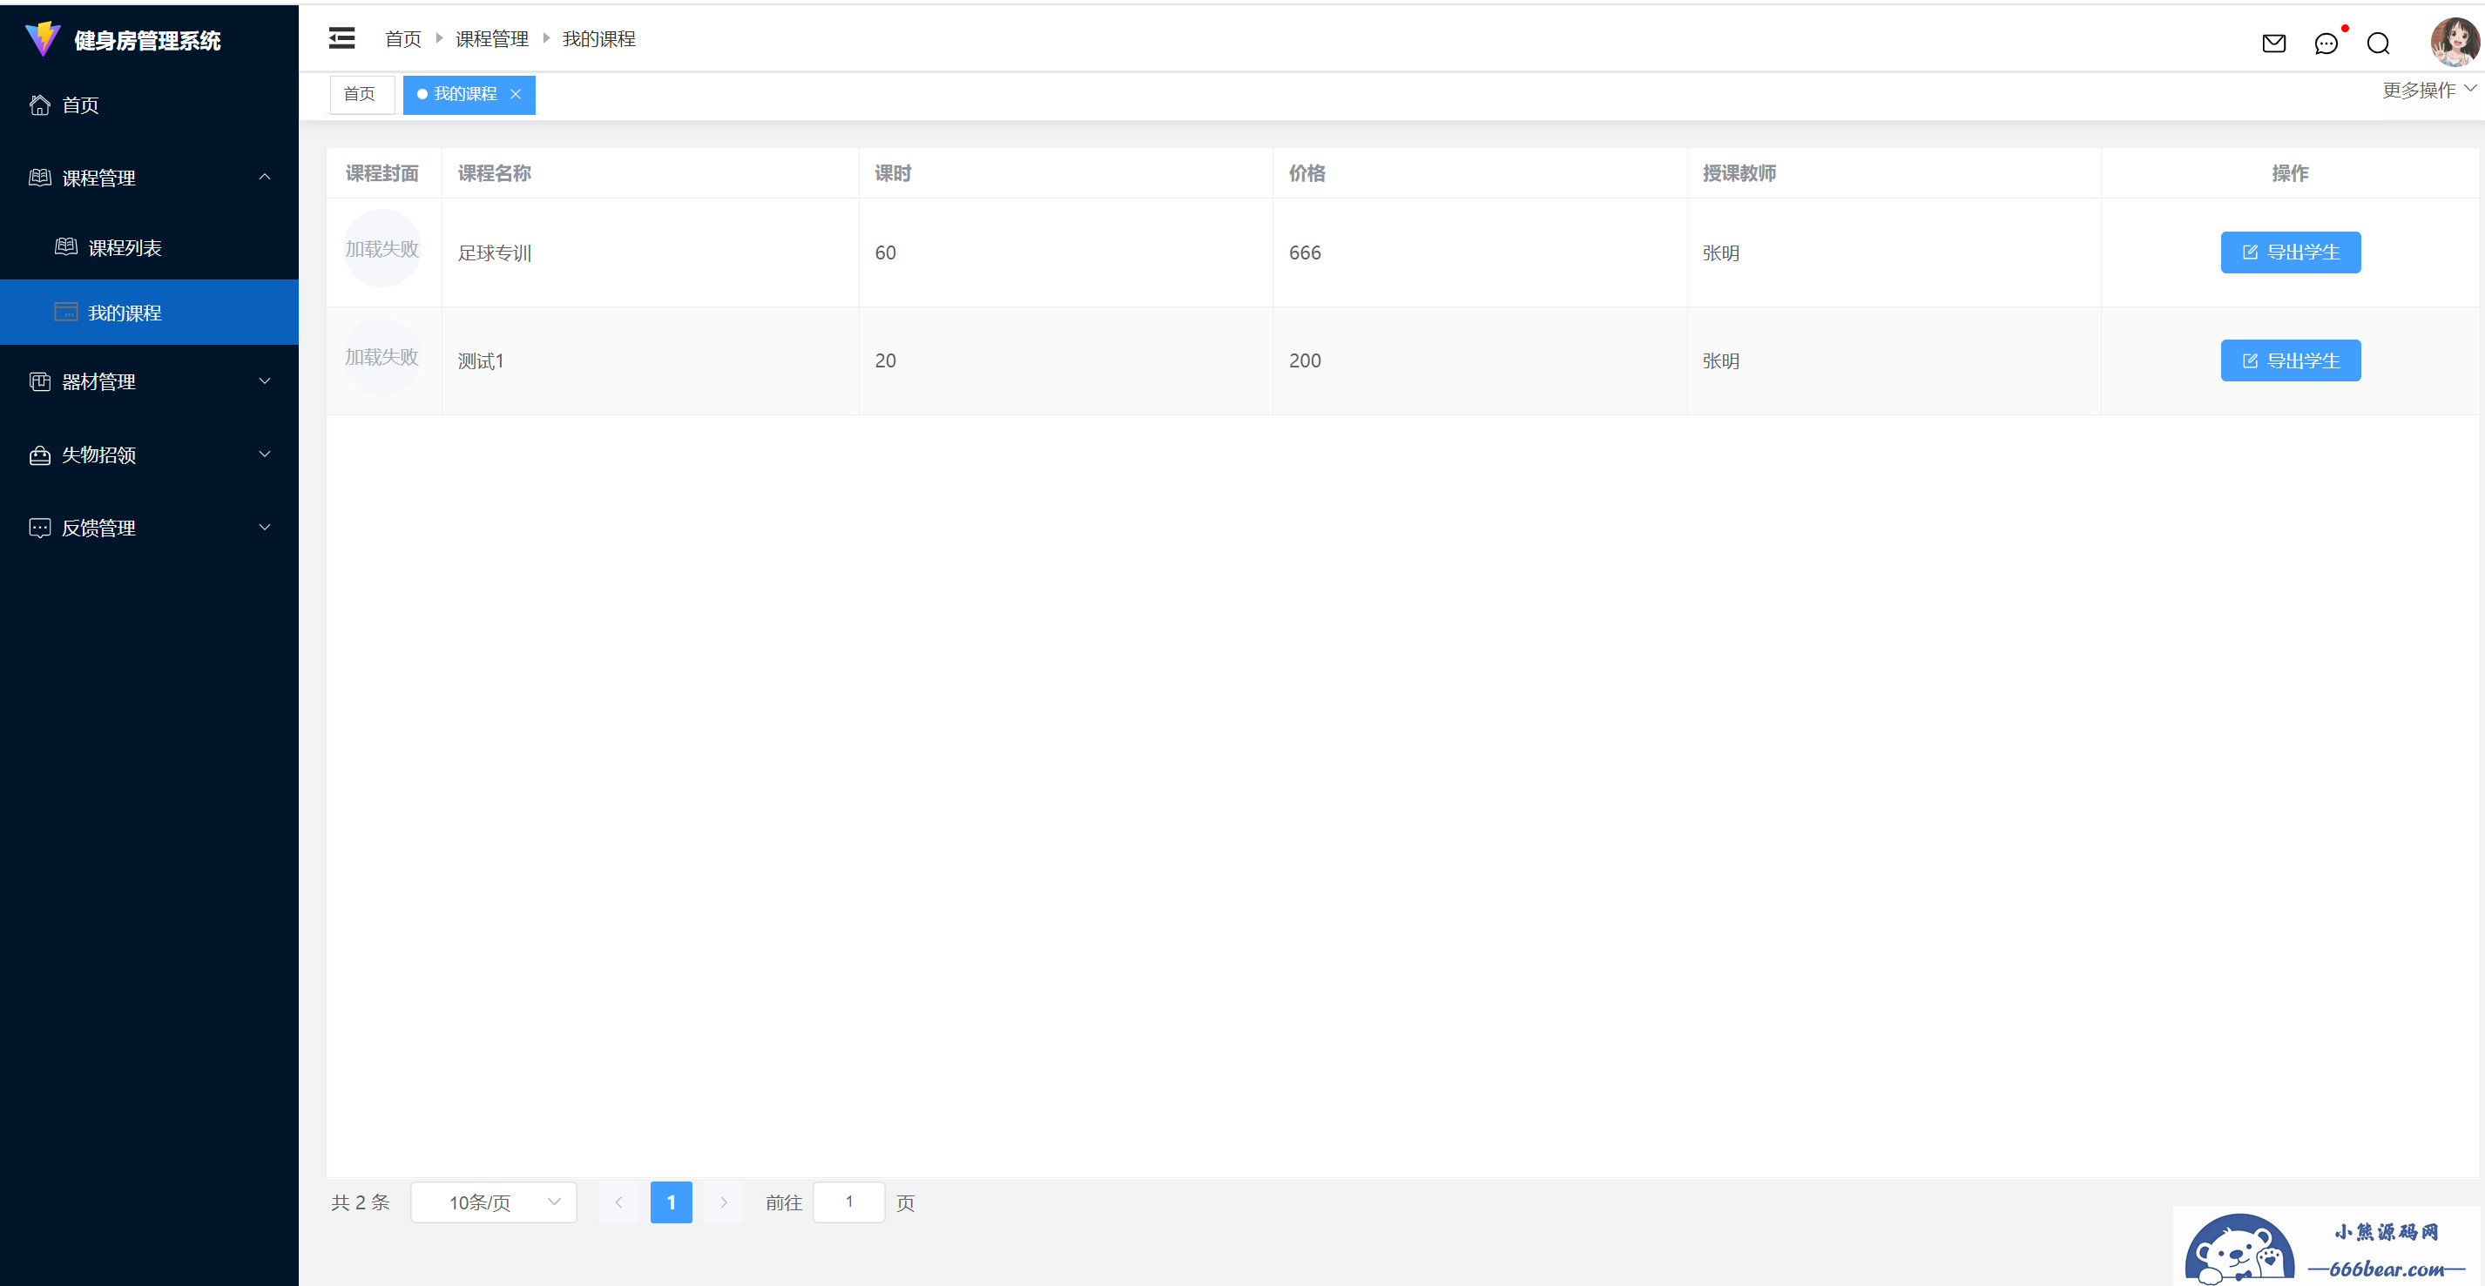Open the 10条/页 page size dropdown
The image size is (2485, 1286).
tap(494, 1202)
